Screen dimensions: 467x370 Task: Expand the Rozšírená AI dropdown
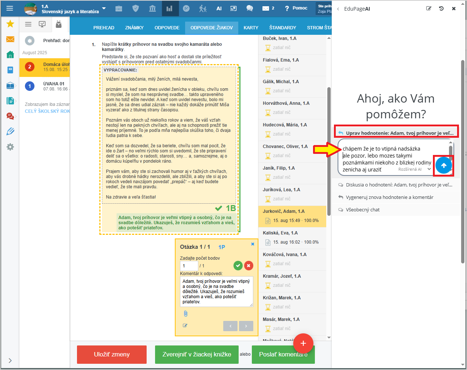pyautogui.click(x=429, y=169)
